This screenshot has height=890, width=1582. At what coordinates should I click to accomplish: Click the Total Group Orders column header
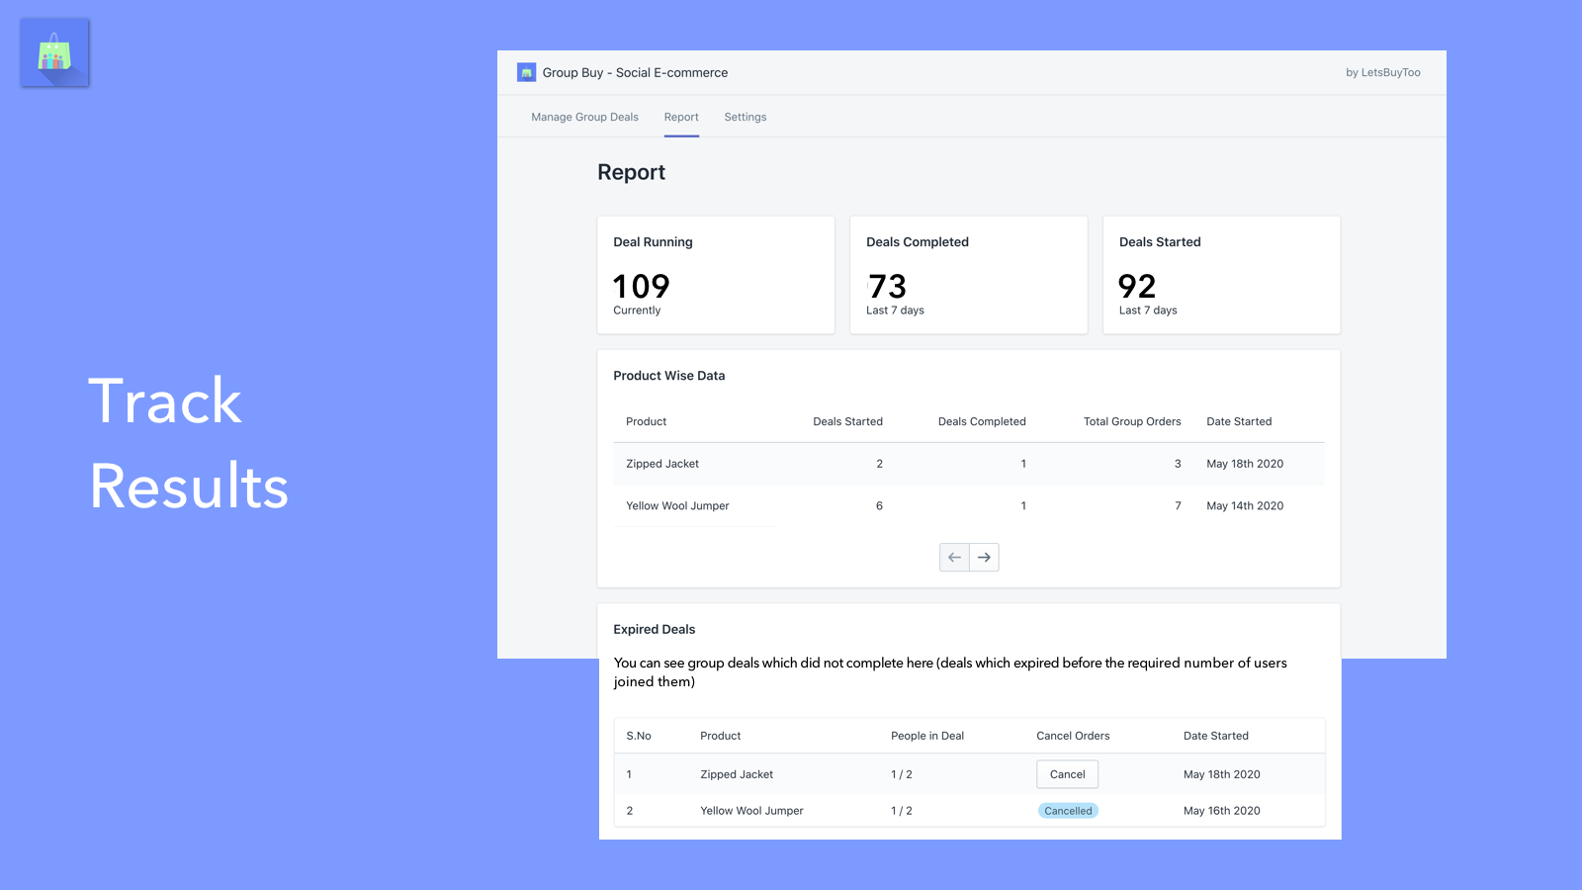1131,421
